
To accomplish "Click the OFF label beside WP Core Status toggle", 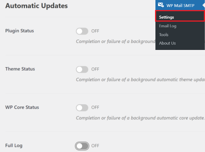I will click(95, 107).
